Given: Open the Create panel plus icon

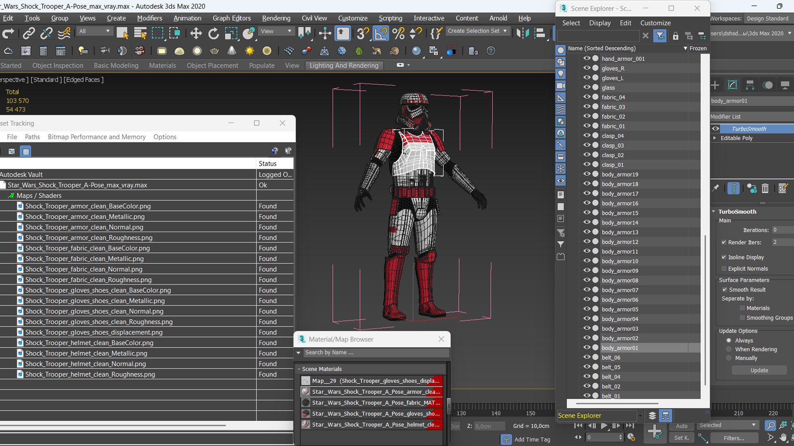Looking at the screenshot, I should tap(715, 85).
